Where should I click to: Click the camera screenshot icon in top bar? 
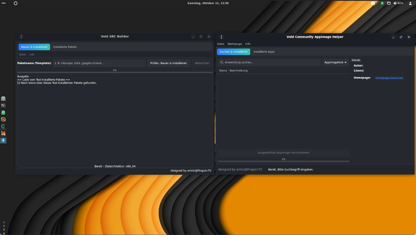pyautogui.click(x=373, y=3)
